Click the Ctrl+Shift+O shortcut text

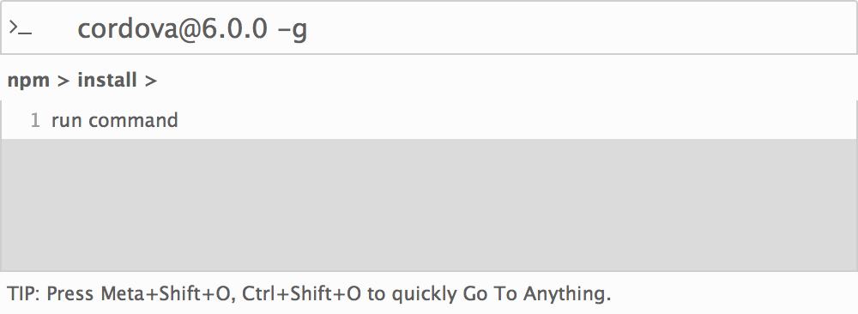[301, 294]
